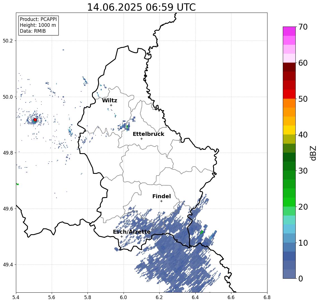Click the Wiltz city label
This screenshot has height=303, width=320.
tap(110, 100)
